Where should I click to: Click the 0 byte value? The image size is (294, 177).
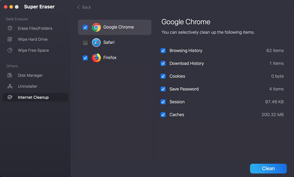coord(278,76)
